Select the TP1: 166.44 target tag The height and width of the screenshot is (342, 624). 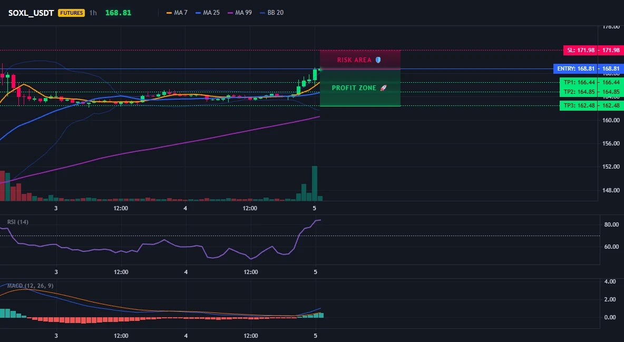tap(579, 82)
